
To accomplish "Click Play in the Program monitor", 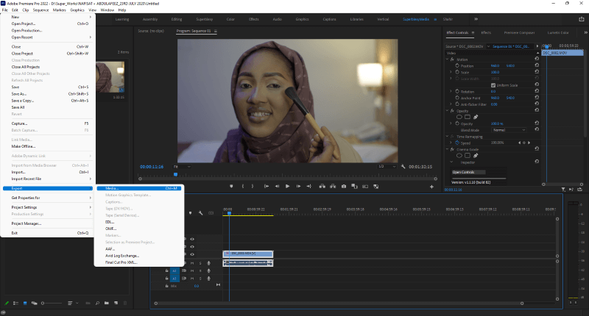I will click(287, 187).
